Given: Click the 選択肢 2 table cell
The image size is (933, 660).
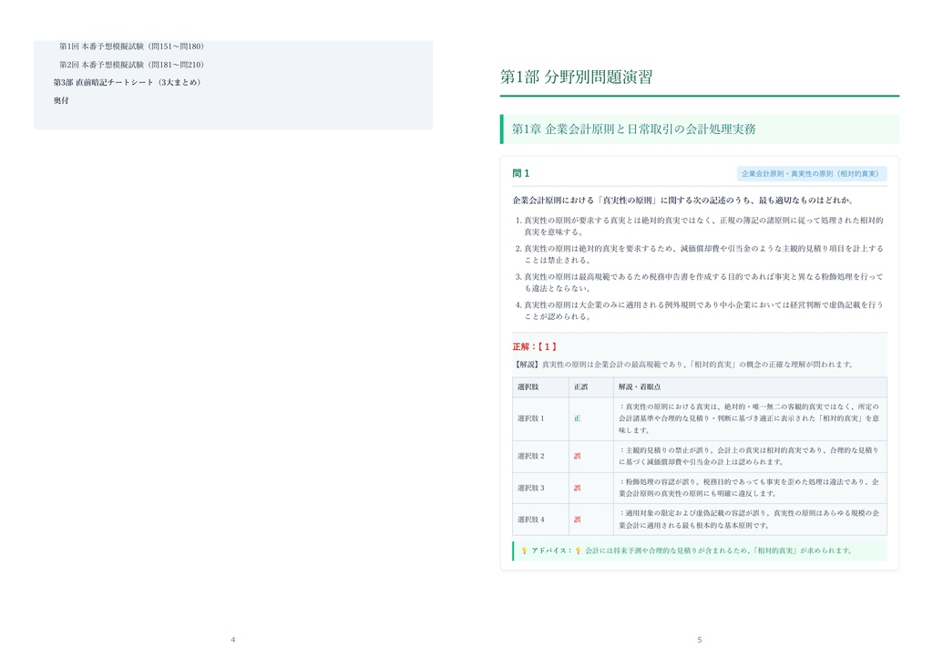Looking at the screenshot, I should tap(540, 456).
